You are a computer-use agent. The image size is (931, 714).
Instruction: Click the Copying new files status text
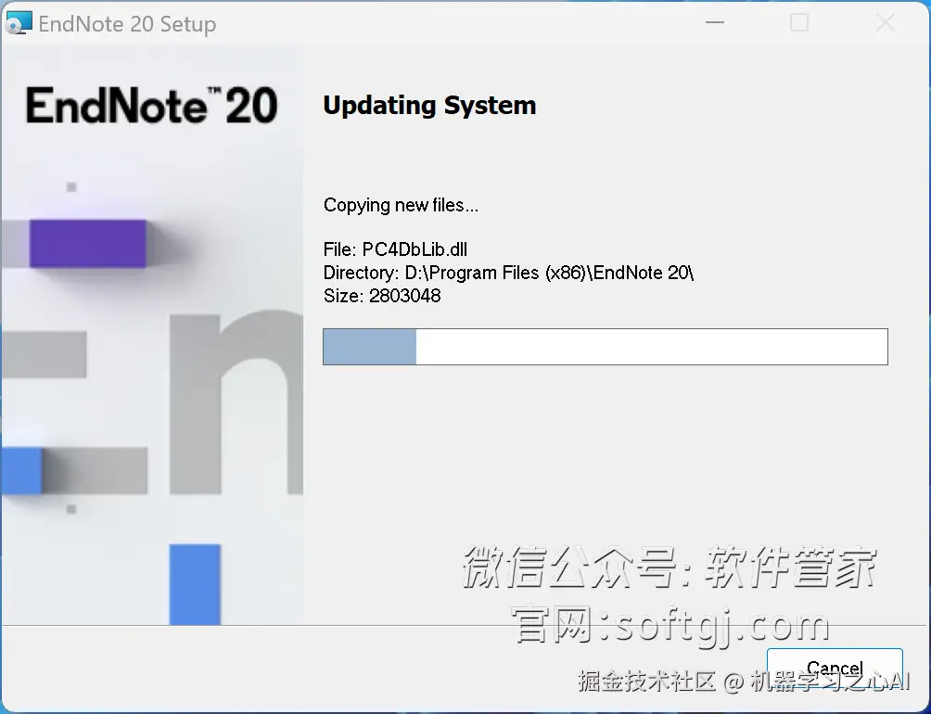coord(401,205)
